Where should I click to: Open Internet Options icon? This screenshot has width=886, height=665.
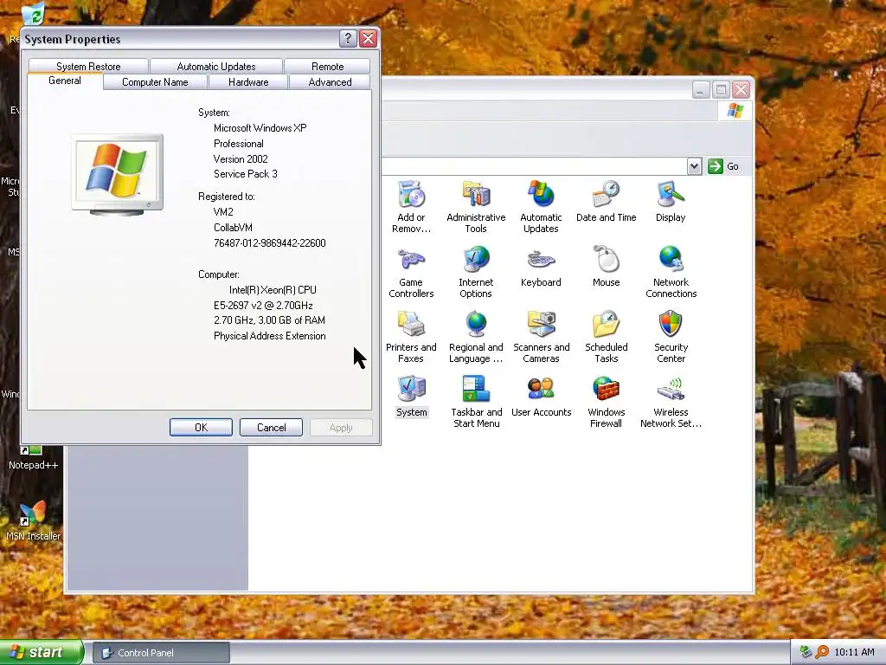[476, 272]
